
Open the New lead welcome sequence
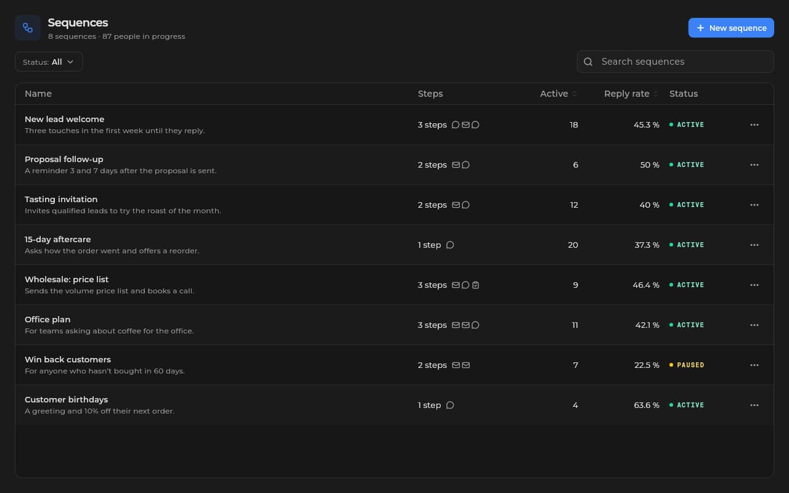pyautogui.click(x=394, y=124)
